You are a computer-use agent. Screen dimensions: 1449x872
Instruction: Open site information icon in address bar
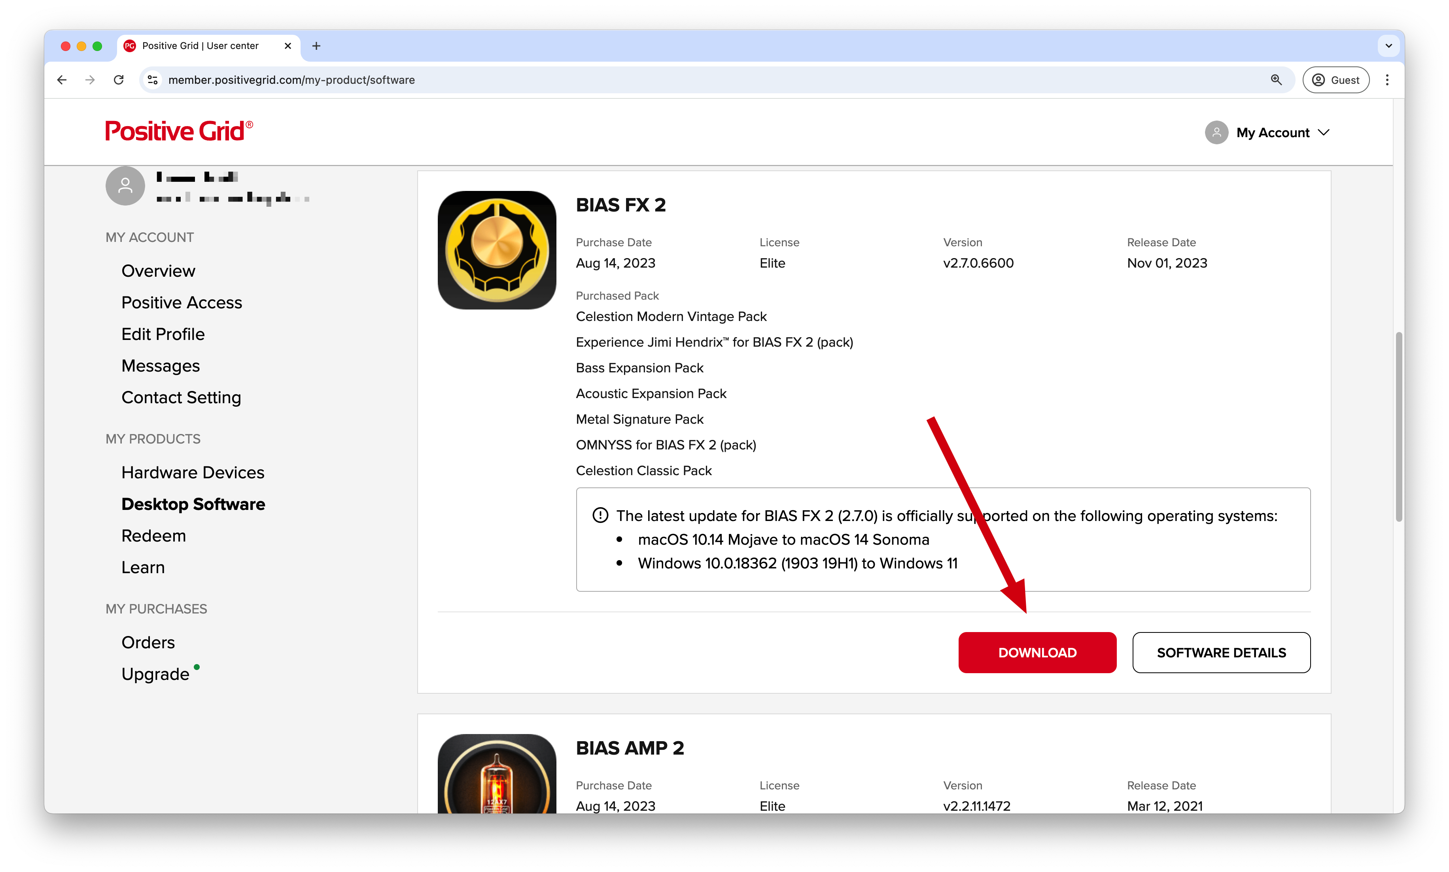[x=153, y=80]
